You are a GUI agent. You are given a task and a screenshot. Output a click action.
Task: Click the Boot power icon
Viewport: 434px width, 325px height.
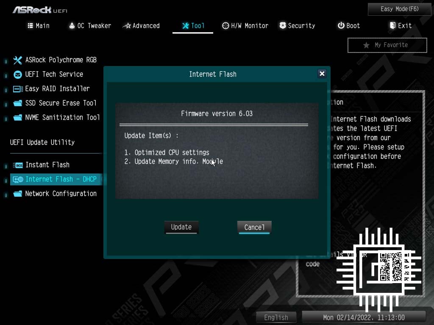341,25
